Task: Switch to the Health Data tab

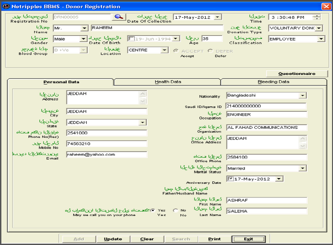Action: click(168, 82)
